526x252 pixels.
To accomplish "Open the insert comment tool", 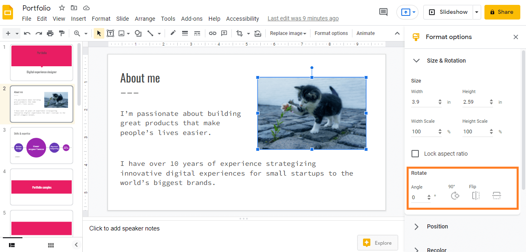I will click(224, 33).
